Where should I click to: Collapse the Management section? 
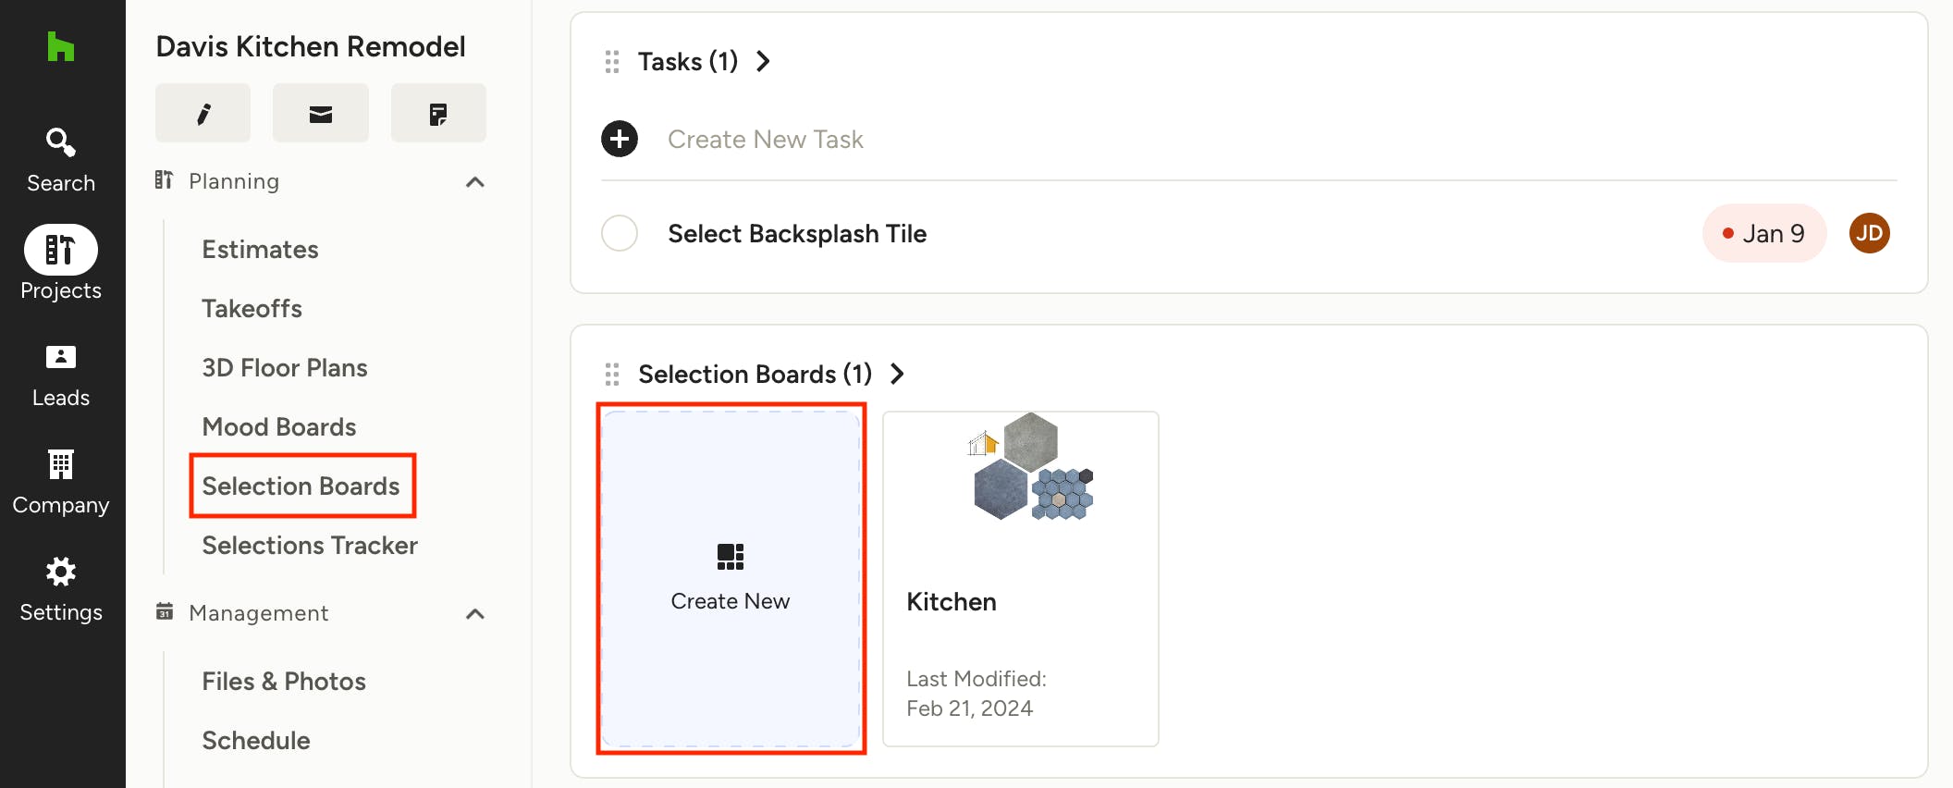point(475,614)
